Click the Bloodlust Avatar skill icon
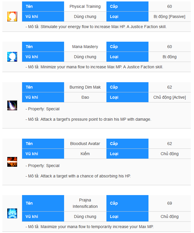The height and width of the screenshot is (233, 194). [x=12, y=162]
